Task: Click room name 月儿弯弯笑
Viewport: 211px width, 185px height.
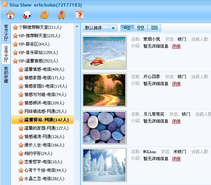Action: pyautogui.click(x=154, y=114)
